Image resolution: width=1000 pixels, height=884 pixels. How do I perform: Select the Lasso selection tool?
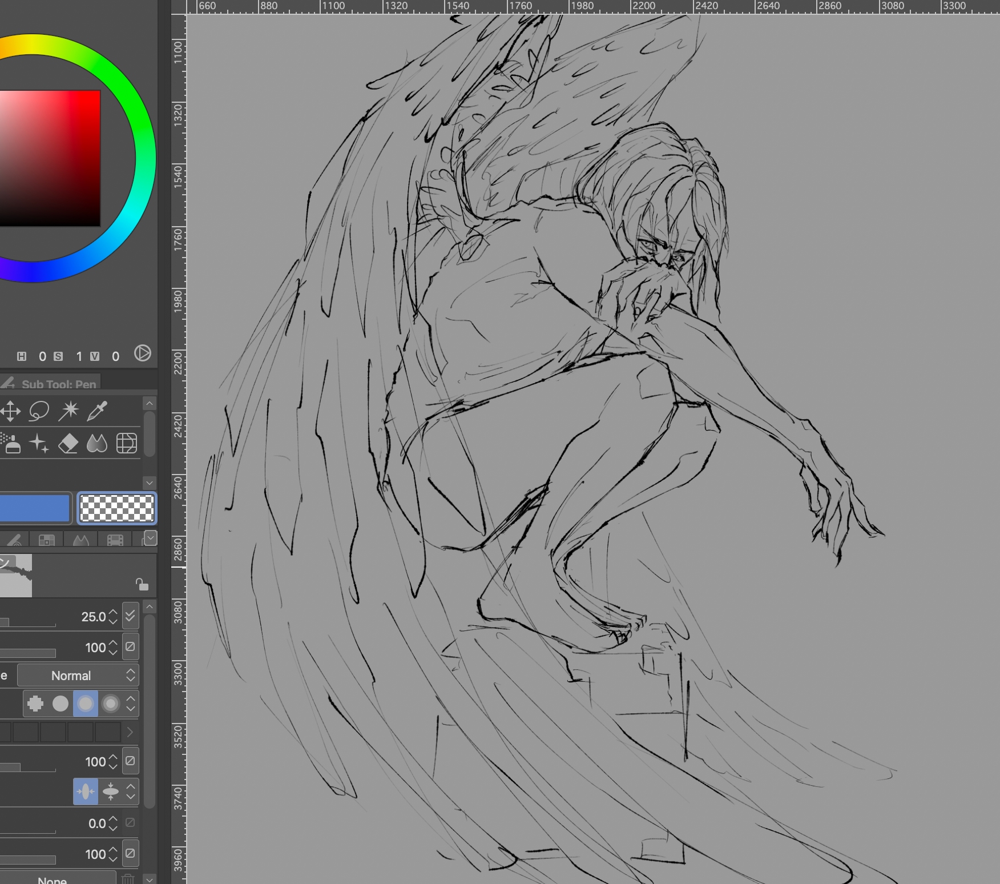pyautogui.click(x=39, y=411)
